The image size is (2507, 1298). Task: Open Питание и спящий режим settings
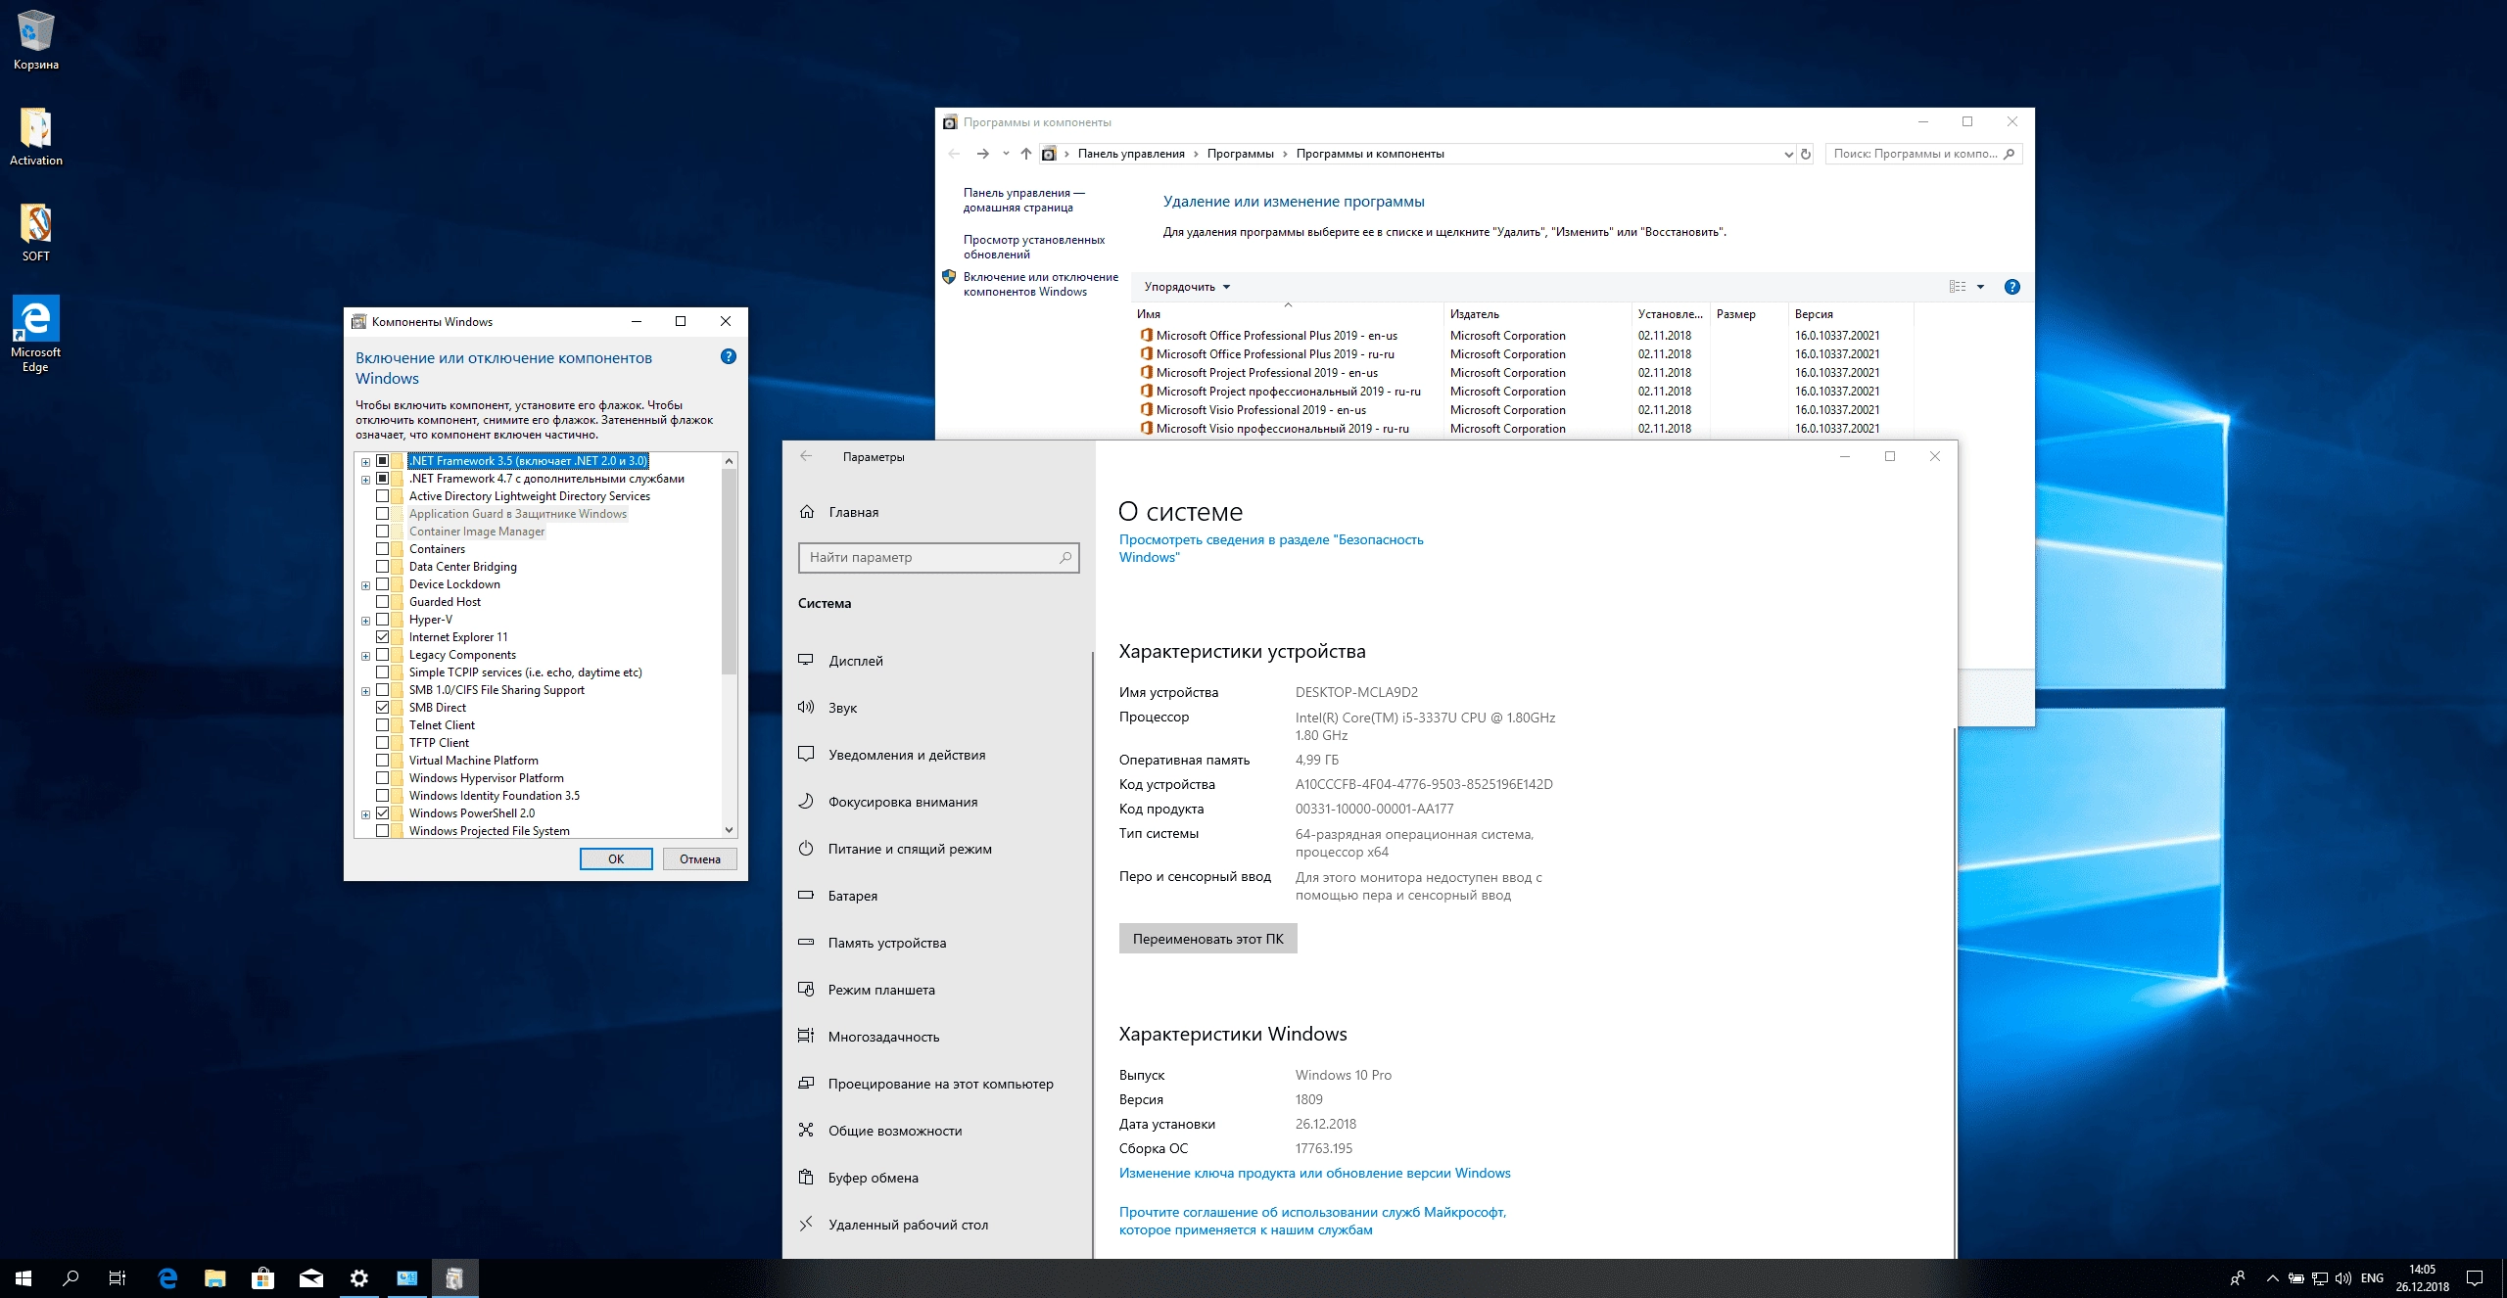pos(937,849)
